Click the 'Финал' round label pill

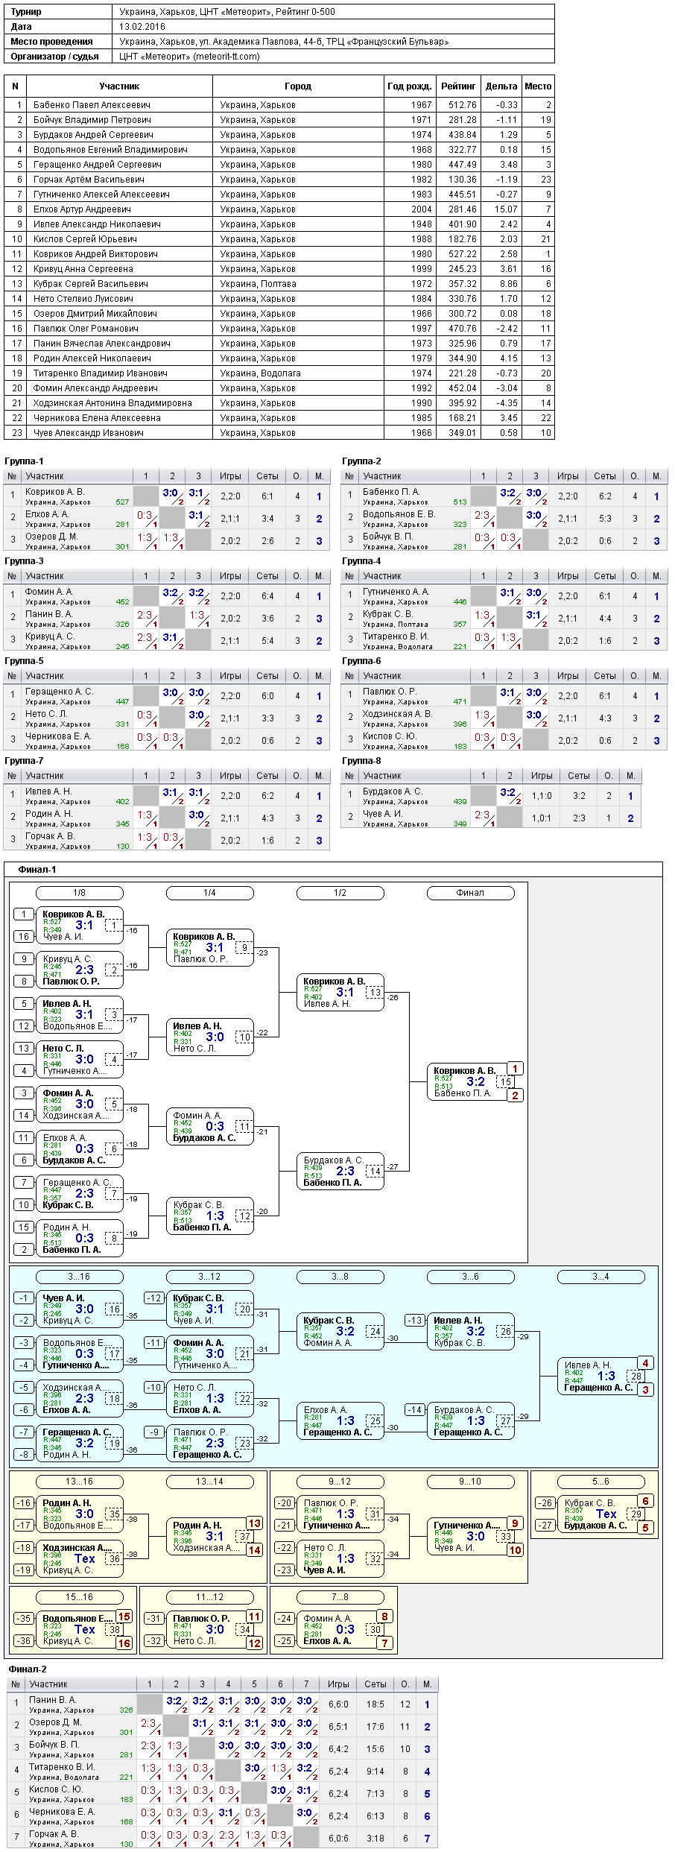pyautogui.click(x=470, y=893)
